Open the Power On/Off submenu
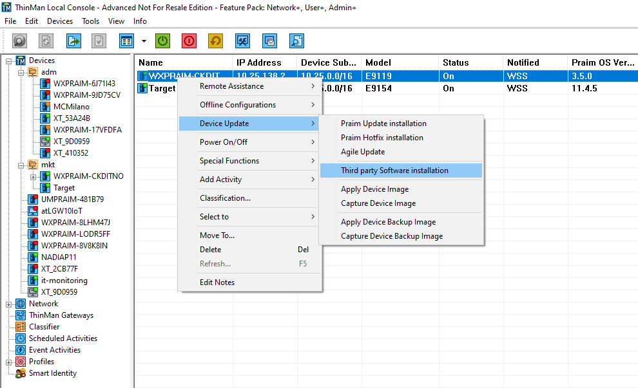Screen dimensions: 638x388 pyautogui.click(x=250, y=142)
